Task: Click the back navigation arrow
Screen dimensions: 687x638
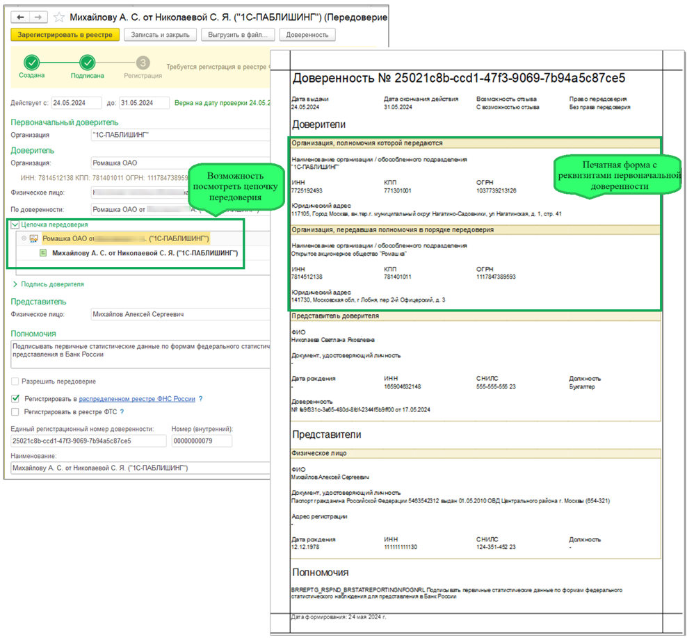Action: click(x=21, y=16)
